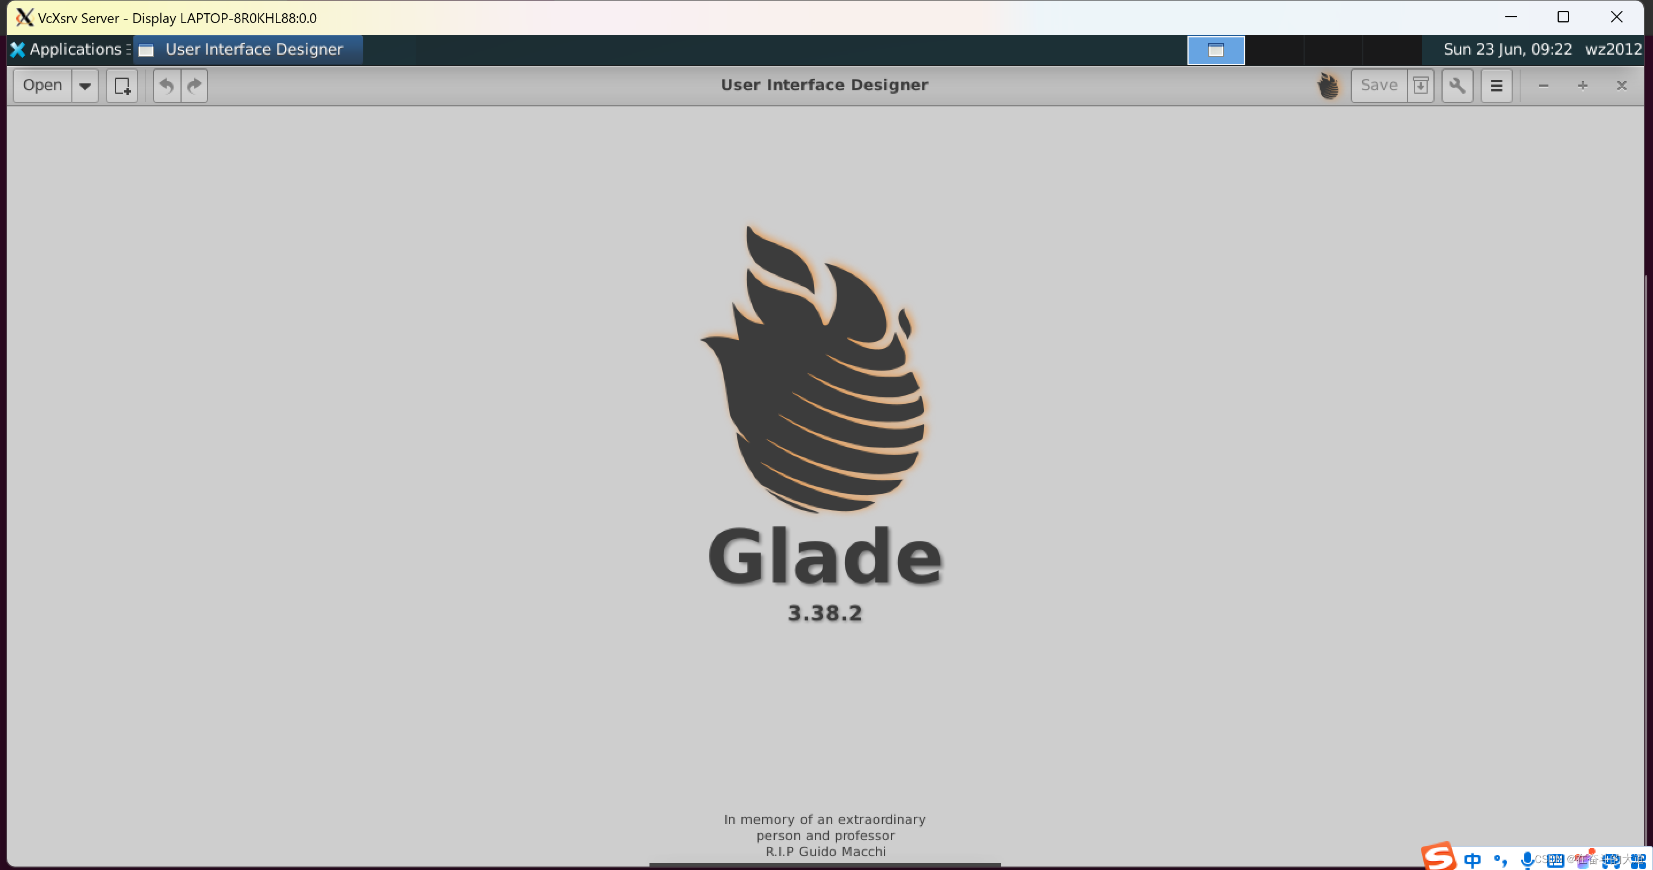Expand the recent files dropdown next to Open
The image size is (1653, 870).
point(84,86)
